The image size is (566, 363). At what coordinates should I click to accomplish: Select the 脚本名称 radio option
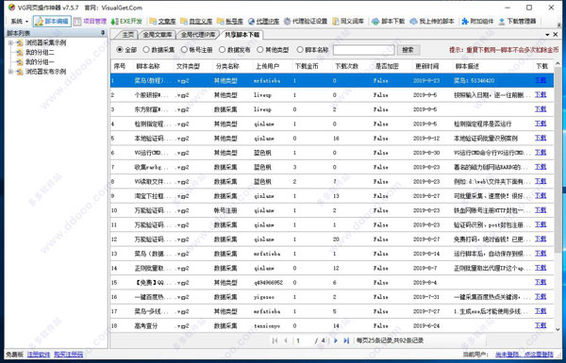pyautogui.click(x=312, y=50)
